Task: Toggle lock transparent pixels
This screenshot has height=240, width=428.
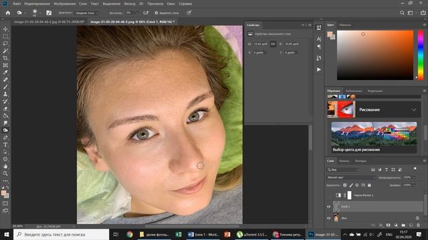Action: click(345, 185)
